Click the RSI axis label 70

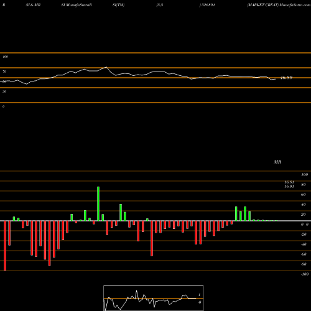coord(4,72)
